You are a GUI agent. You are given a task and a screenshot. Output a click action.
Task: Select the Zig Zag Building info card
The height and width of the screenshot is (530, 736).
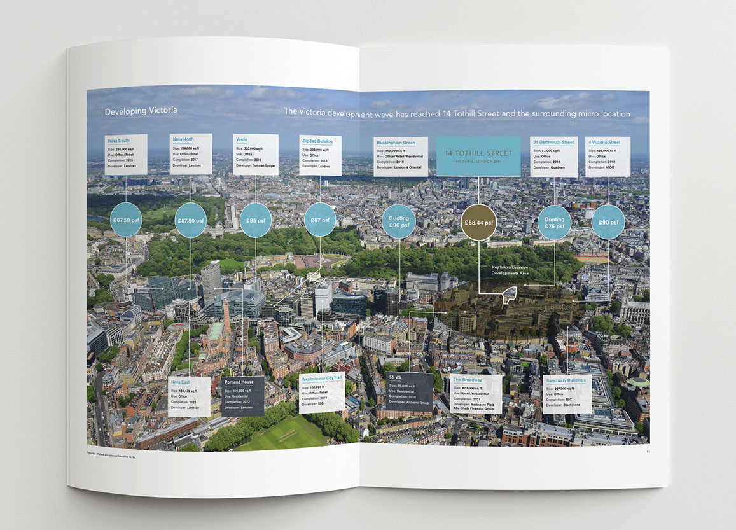(320, 155)
